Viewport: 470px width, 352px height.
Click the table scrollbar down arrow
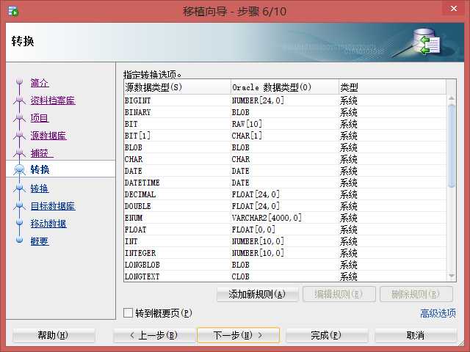pyautogui.click(x=452, y=276)
